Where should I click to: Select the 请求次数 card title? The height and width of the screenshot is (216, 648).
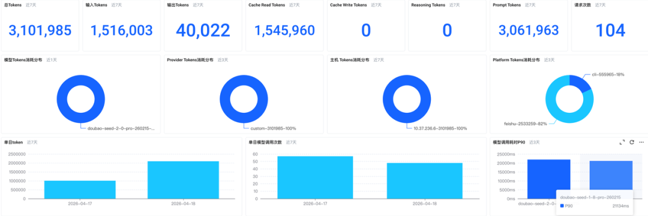click(582, 5)
